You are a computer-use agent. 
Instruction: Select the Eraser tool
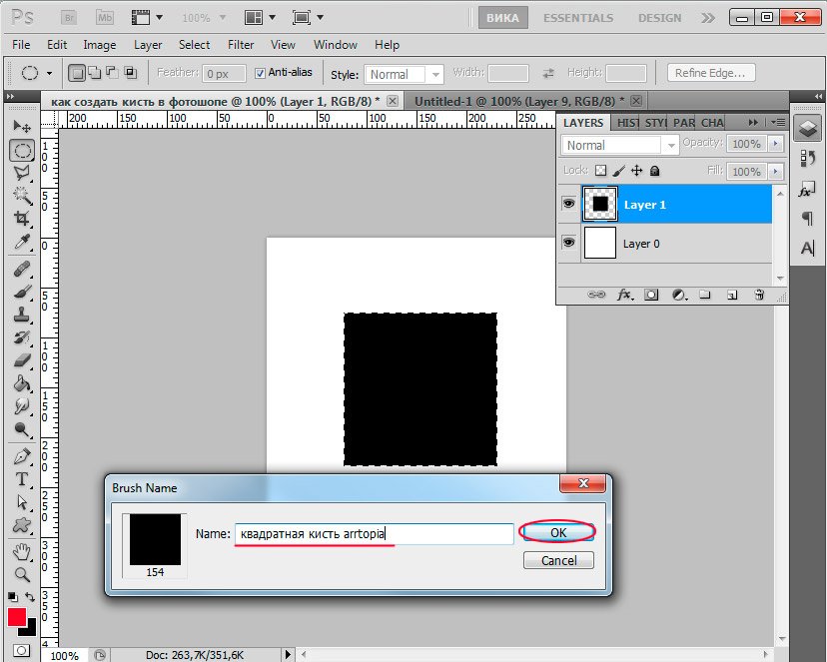[x=22, y=360]
